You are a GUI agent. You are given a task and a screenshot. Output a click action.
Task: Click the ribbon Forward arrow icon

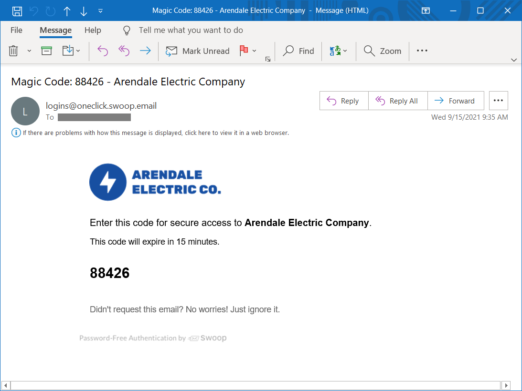(145, 51)
